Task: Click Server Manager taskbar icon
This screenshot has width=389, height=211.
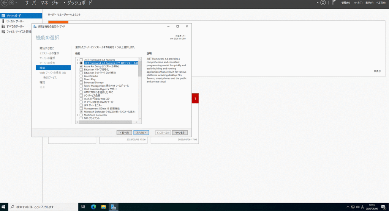Action: [113, 207]
